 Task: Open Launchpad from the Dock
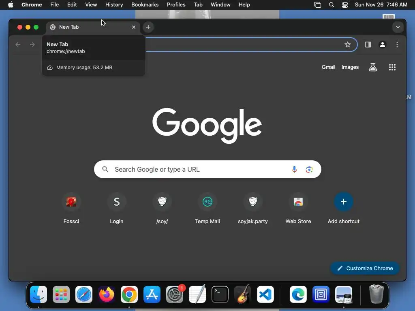pyautogui.click(x=61, y=294)
